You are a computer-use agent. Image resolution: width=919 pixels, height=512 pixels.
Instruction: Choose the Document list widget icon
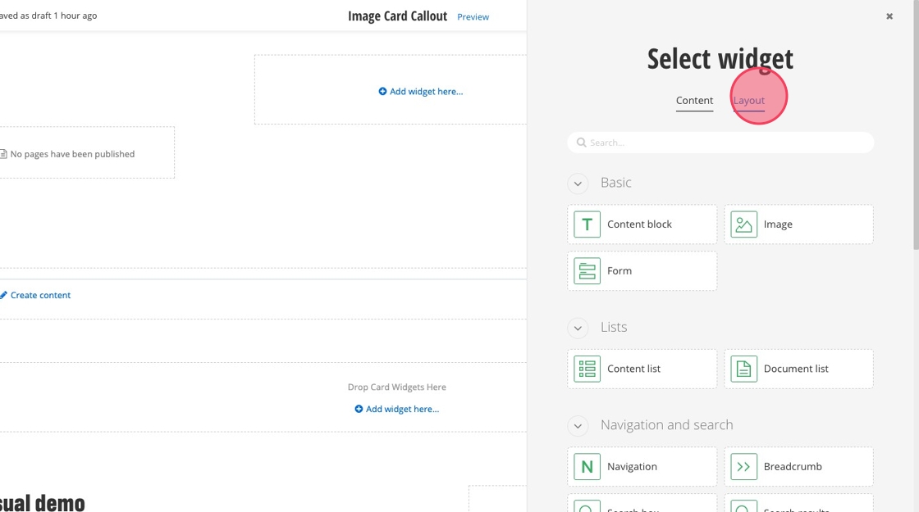click(x=743, y=369)
